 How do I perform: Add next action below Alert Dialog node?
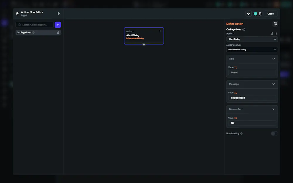pos(144,45)
